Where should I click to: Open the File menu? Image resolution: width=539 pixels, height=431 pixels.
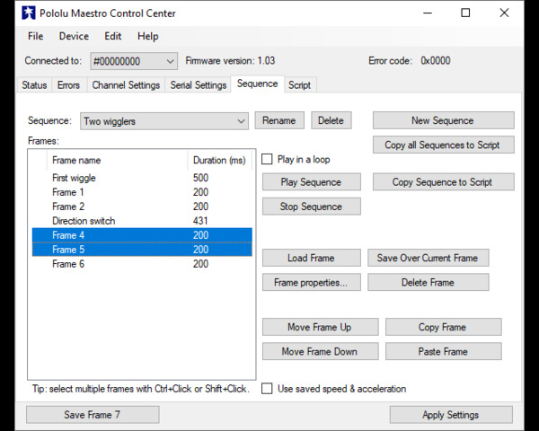(35, 37)
